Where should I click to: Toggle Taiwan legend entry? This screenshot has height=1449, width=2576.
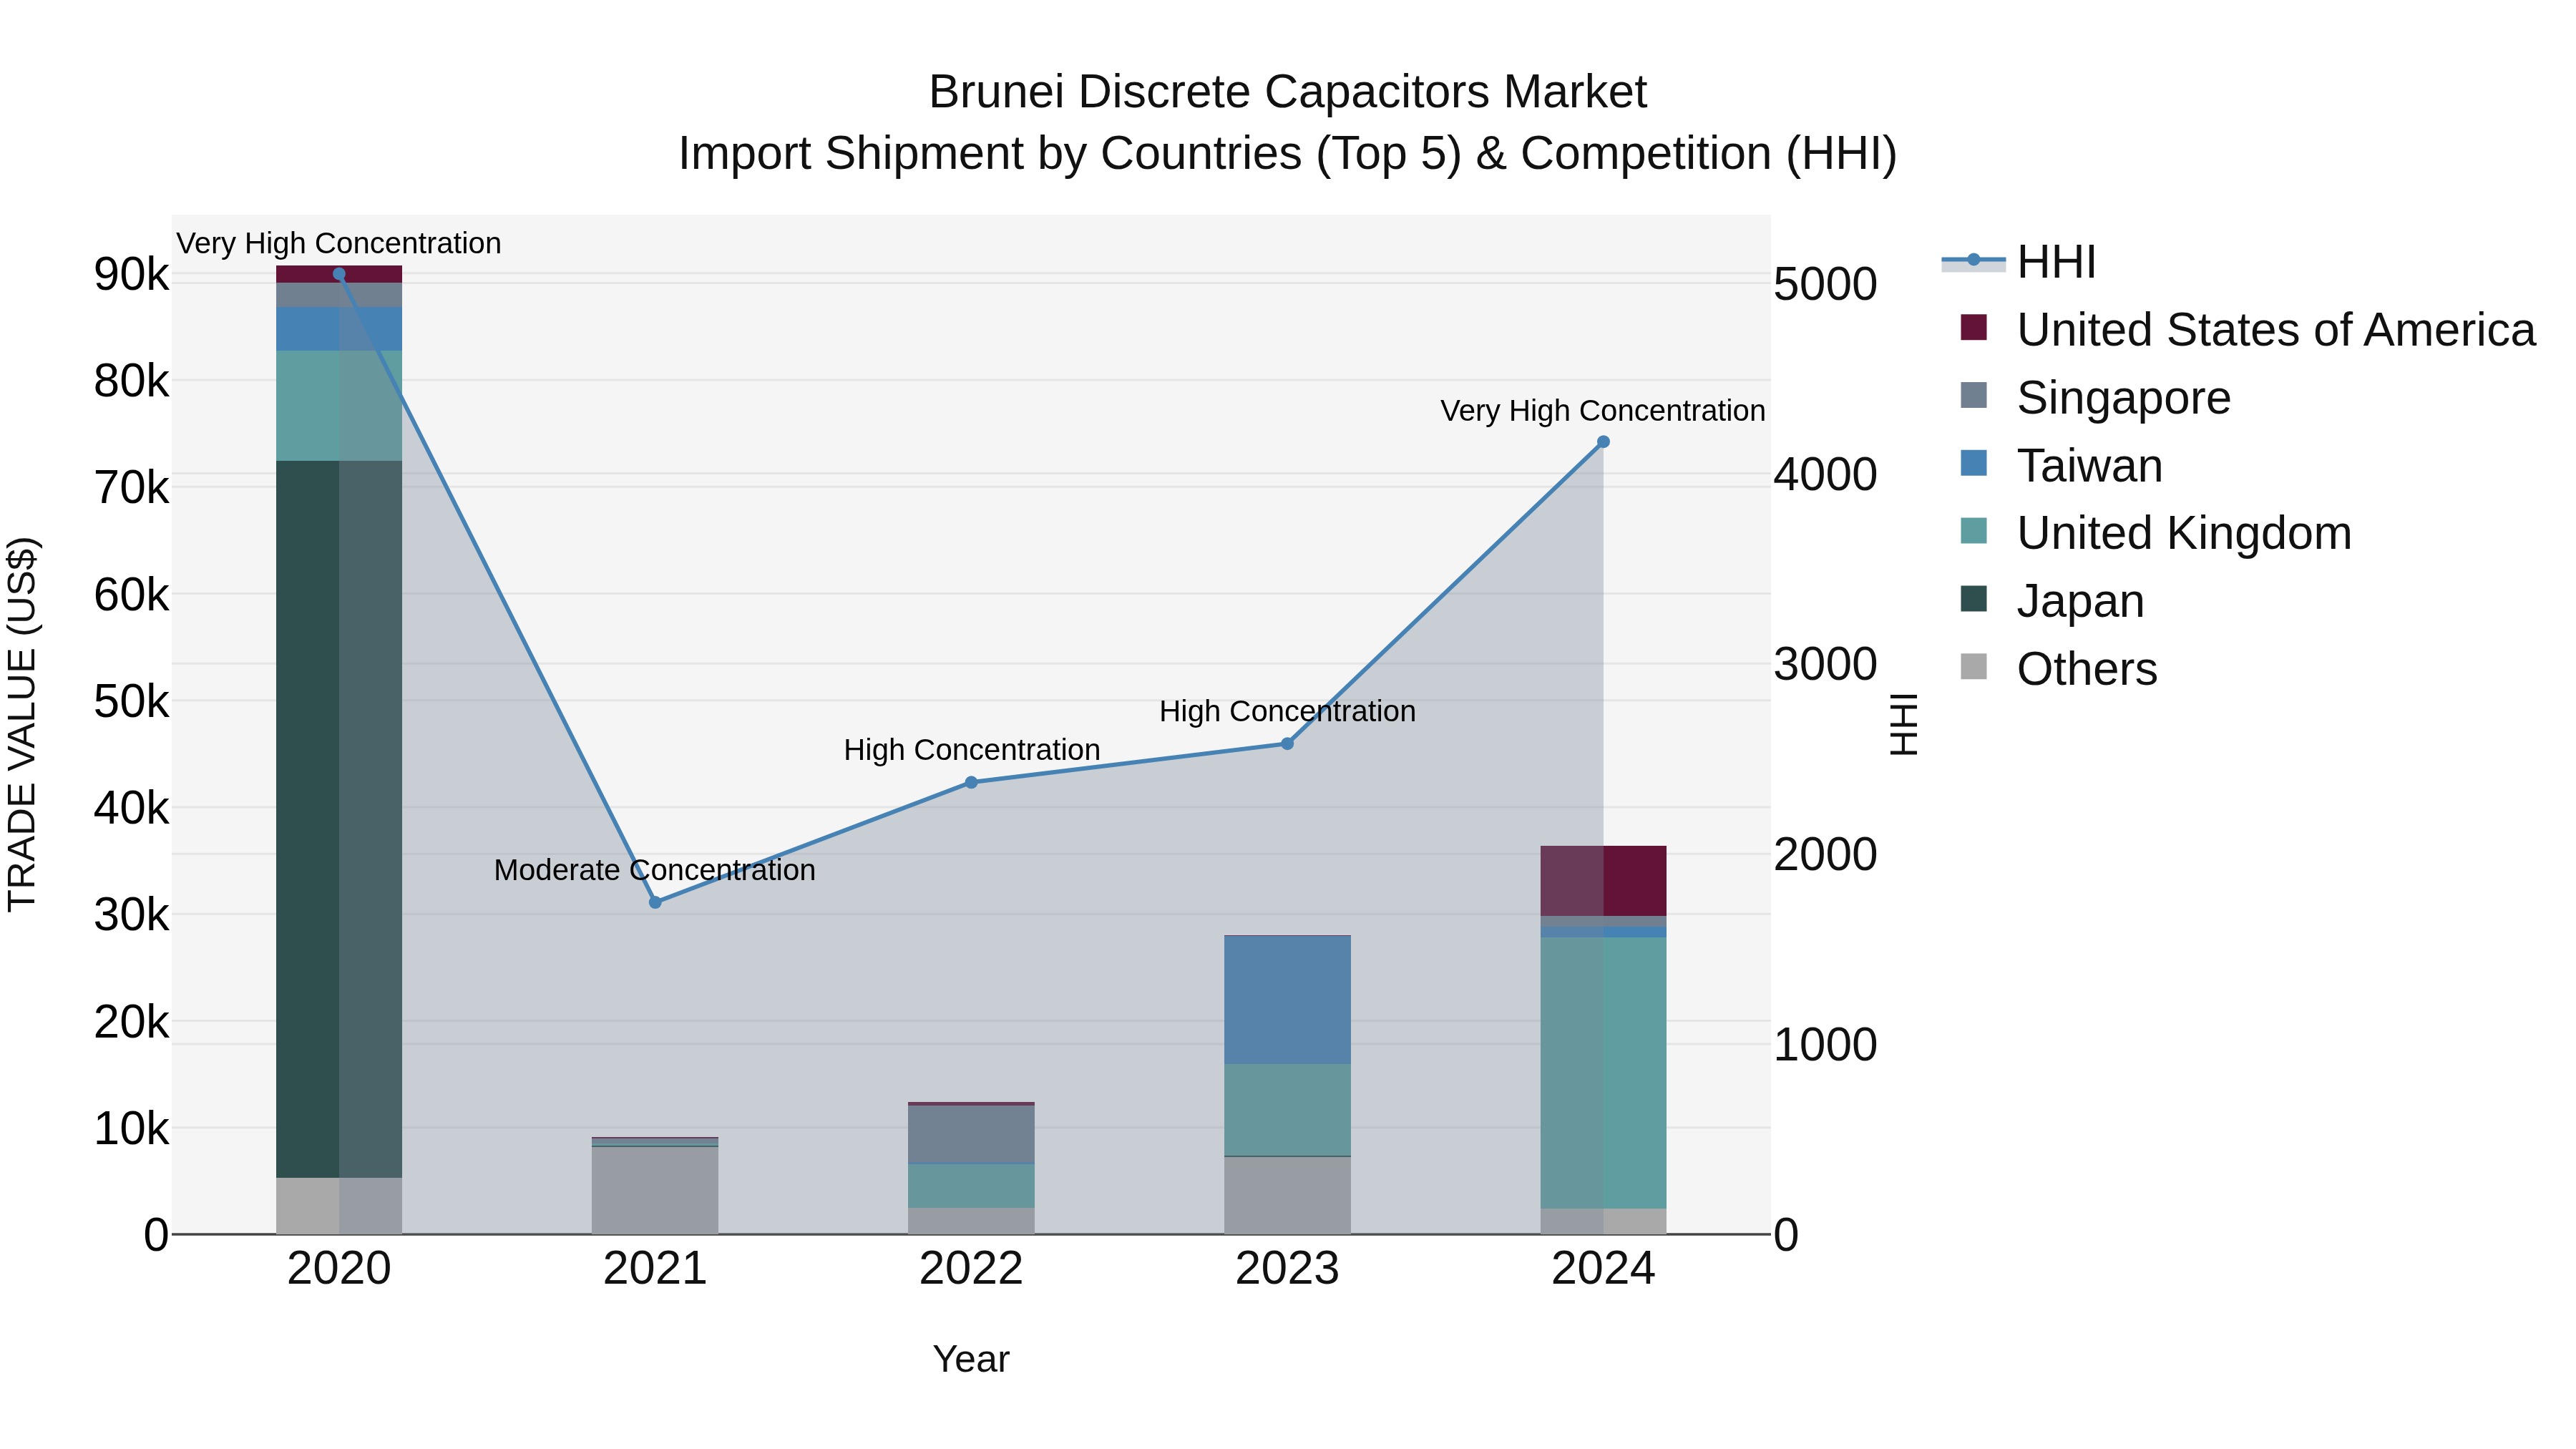coord(2061,466)
